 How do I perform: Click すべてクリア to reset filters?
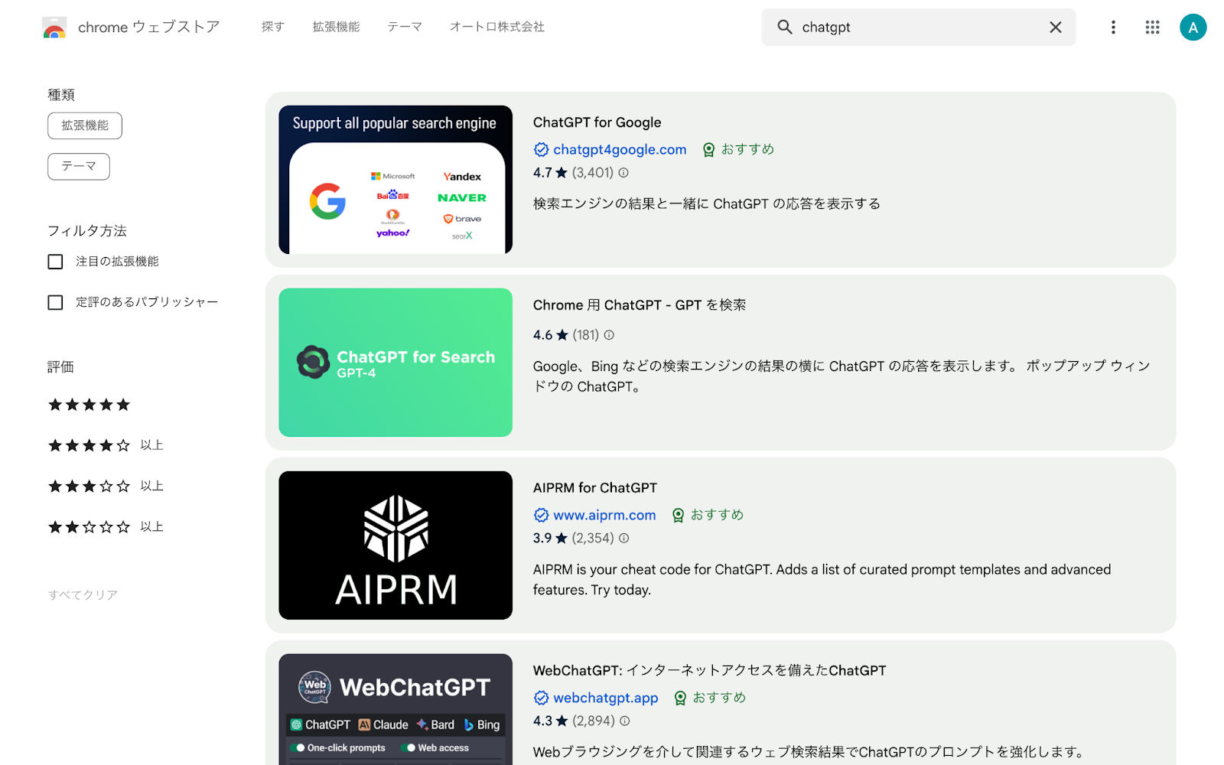(83, 595)
